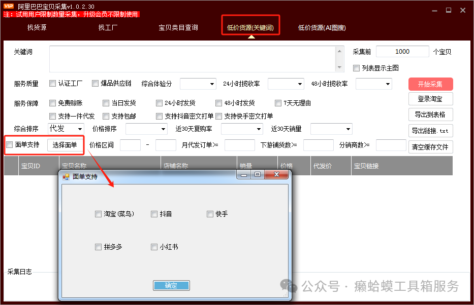Close the main application window
Viewport: 474px width, 305px height.
click(463, 10)
